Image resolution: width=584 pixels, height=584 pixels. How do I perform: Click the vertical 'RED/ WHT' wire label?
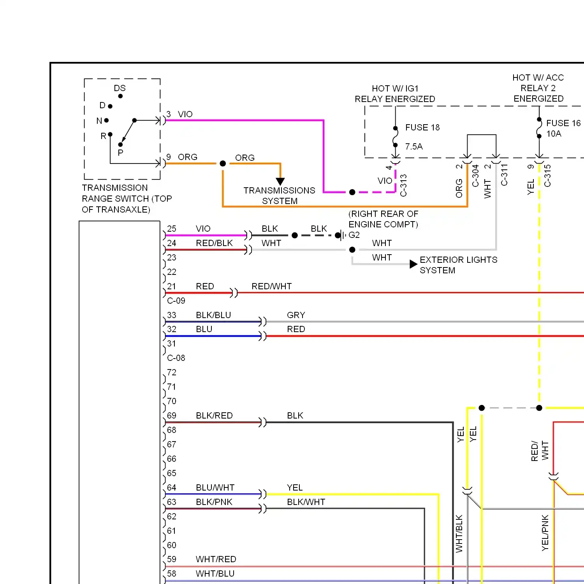coord(540,451)
